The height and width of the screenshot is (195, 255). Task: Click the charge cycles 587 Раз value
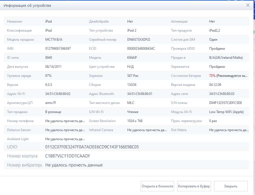point(133,76)
